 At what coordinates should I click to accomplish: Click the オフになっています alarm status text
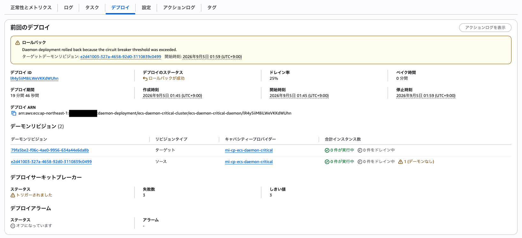pos(34,226)
